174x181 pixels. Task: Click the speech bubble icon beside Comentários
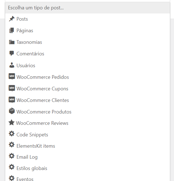12,53
